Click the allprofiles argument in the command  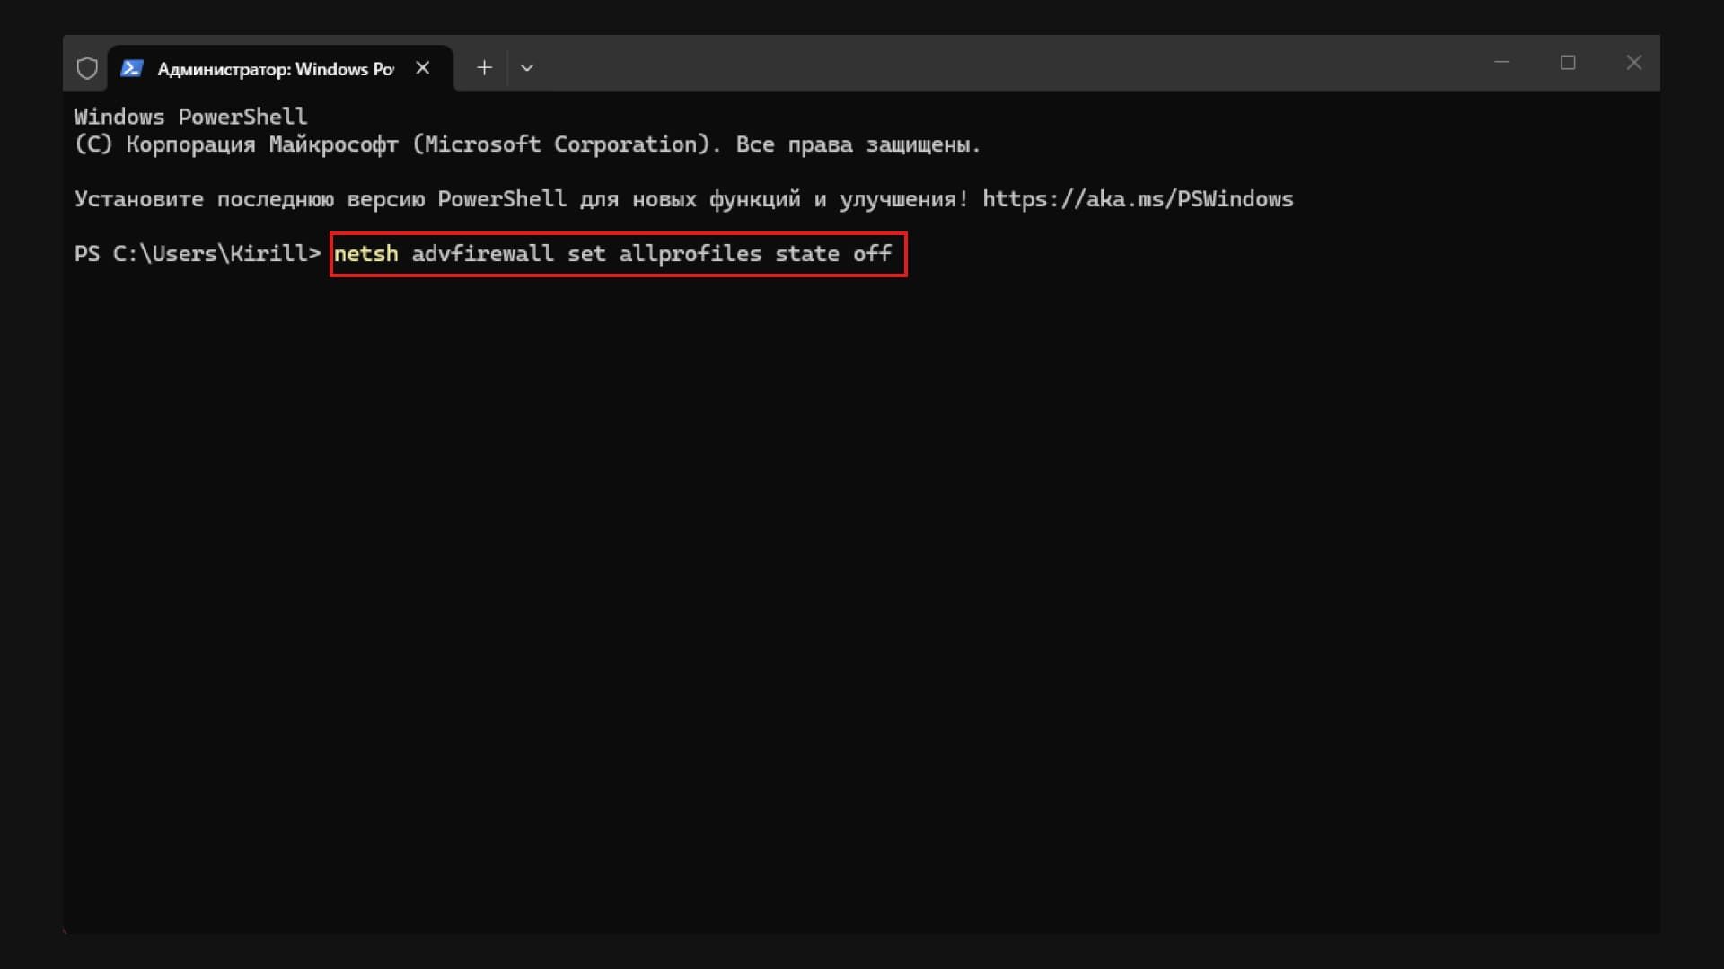point(690,254)
